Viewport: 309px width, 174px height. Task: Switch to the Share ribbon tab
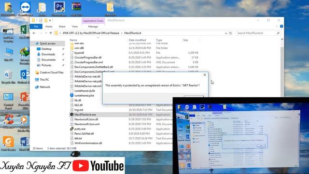point(62,27)
